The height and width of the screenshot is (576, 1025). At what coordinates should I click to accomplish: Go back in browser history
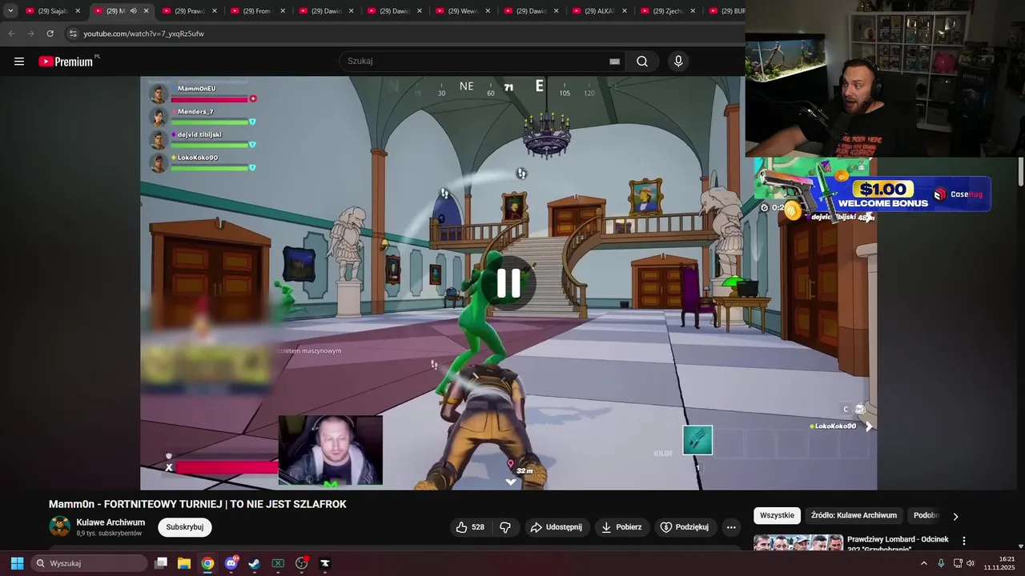tap(11, 34)
